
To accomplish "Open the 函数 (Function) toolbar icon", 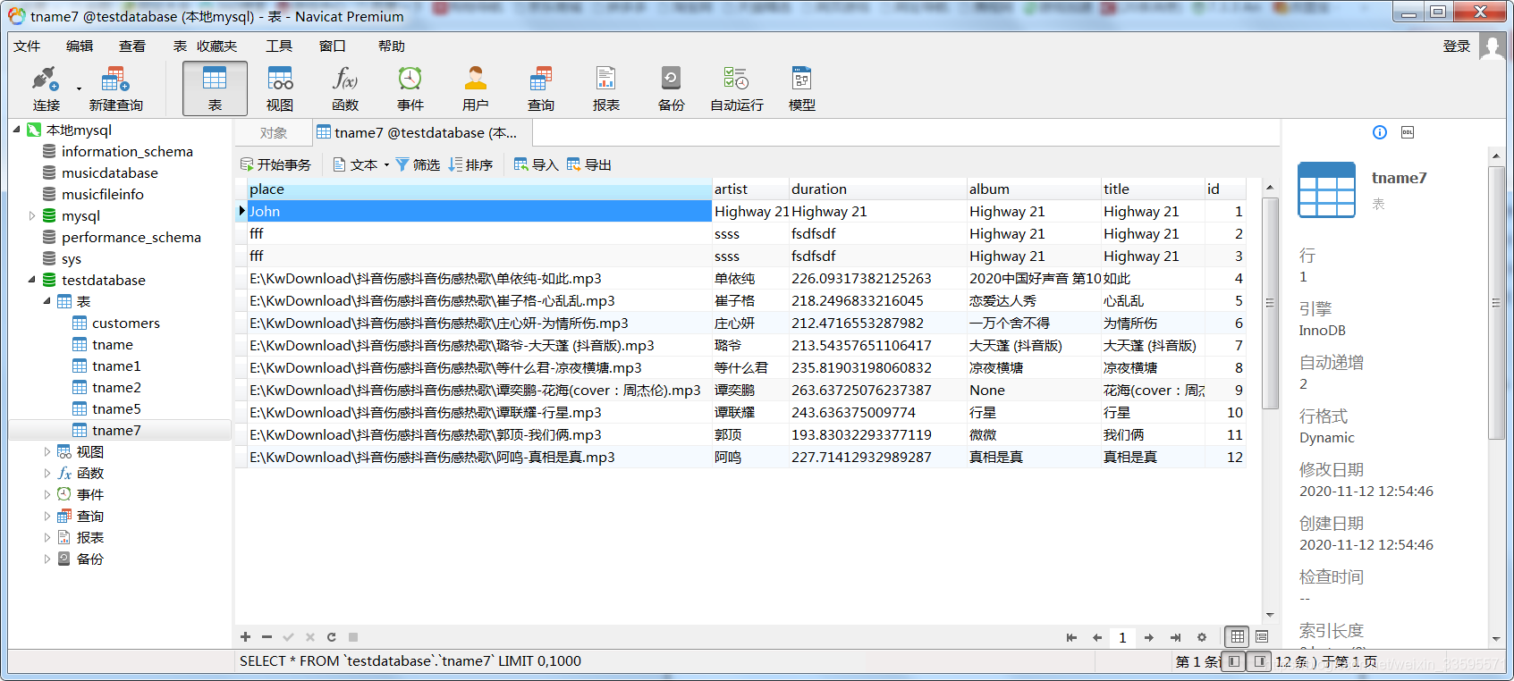I will [x=345, y=88].
